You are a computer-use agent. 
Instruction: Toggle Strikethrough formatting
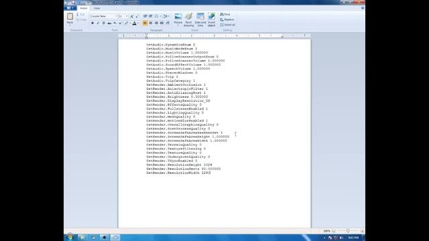pos(109,23)
